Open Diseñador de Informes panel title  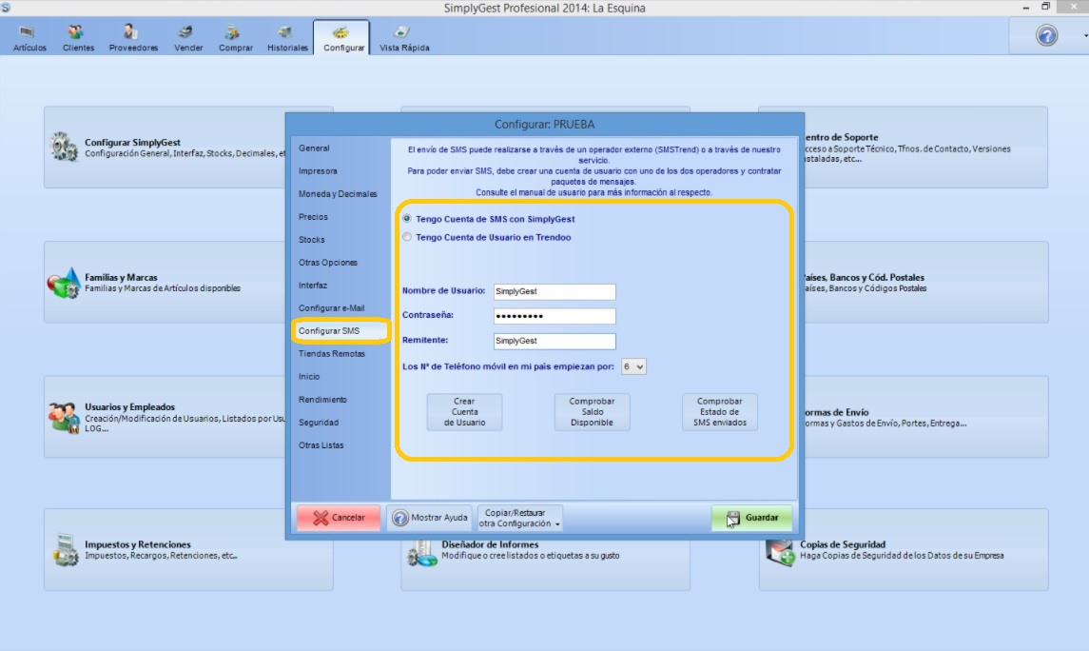pyautogui.click(x=491, y=544)
